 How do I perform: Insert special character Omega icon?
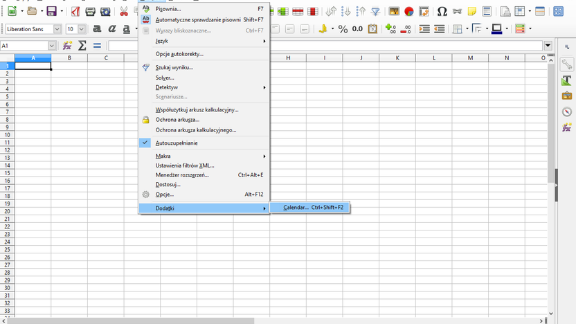pos(442,11)
